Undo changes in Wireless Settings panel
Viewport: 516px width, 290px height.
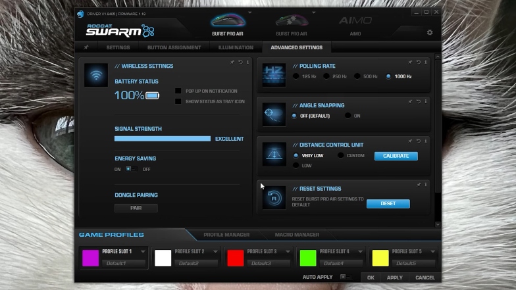pyautogui.click(x=240, y=62)
